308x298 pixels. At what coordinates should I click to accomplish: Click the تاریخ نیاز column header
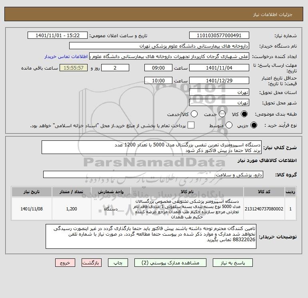(x=32, y=192)
